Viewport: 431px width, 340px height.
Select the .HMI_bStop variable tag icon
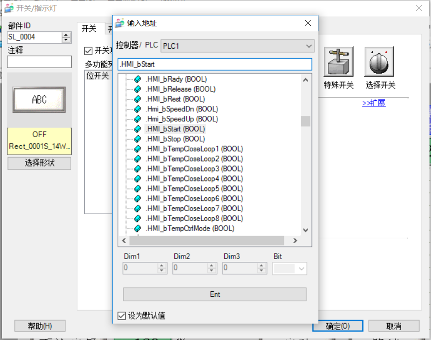coord(138,139)
